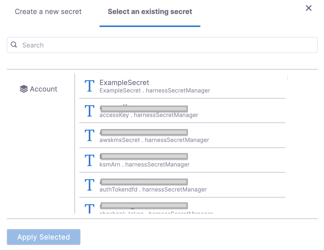Click the magnifier icon in search box
Viewport: 324px width, 250px height.
tap(14, 45)
